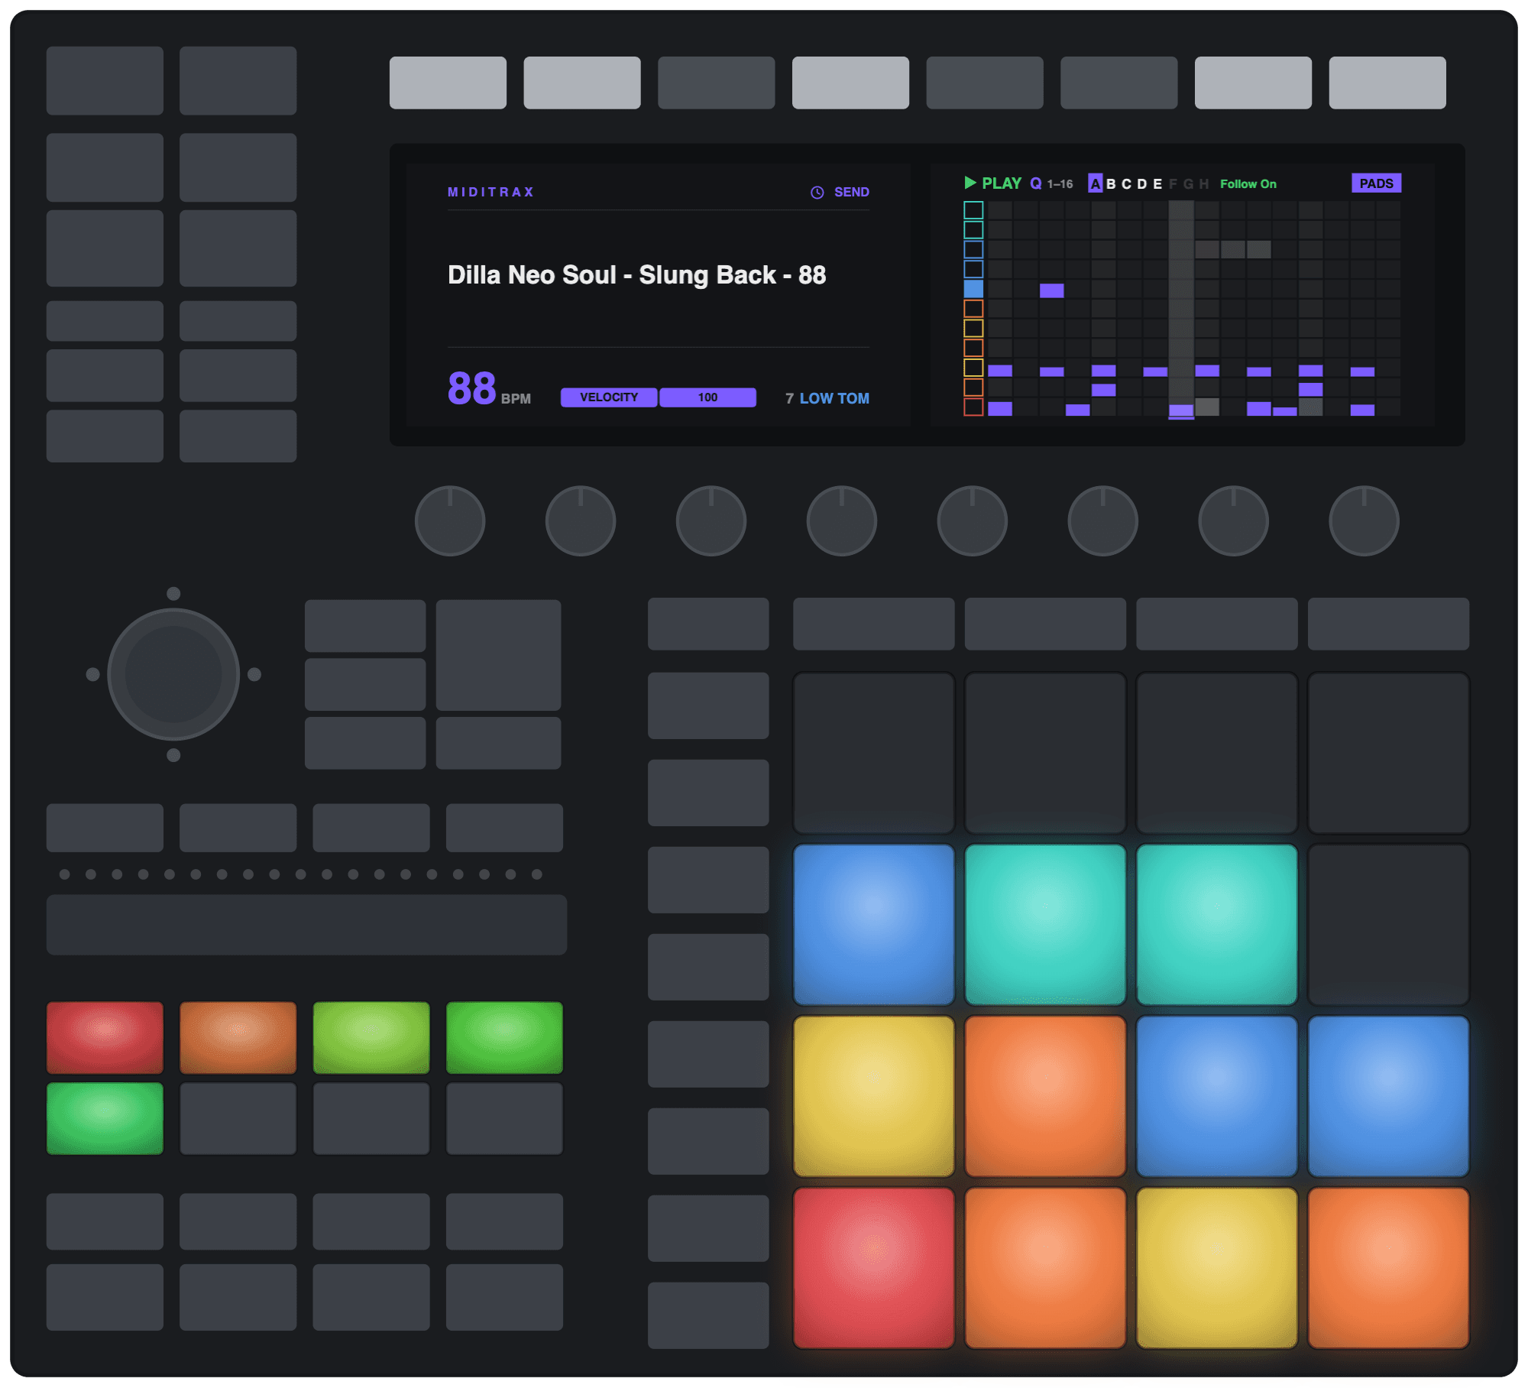Select pattern A
1528x1388 pixels.
click(x=1095, y=183)
